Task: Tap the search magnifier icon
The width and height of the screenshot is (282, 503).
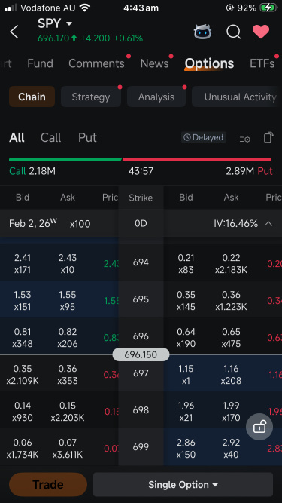Action: 233,32
